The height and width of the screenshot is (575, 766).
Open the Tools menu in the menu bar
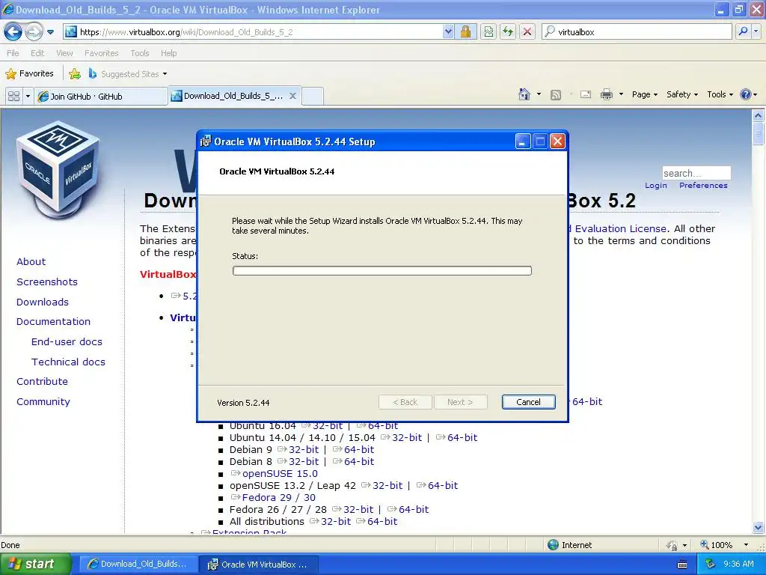tap(140, 53)
